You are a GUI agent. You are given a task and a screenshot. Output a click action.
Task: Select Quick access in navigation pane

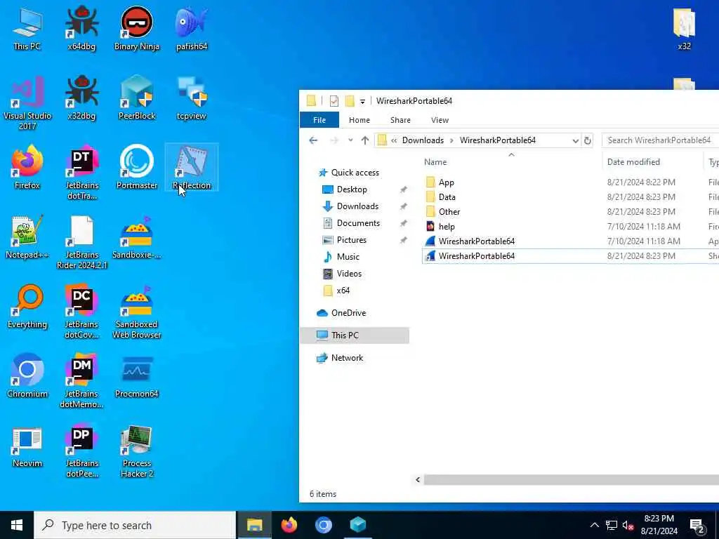point(355,173)
